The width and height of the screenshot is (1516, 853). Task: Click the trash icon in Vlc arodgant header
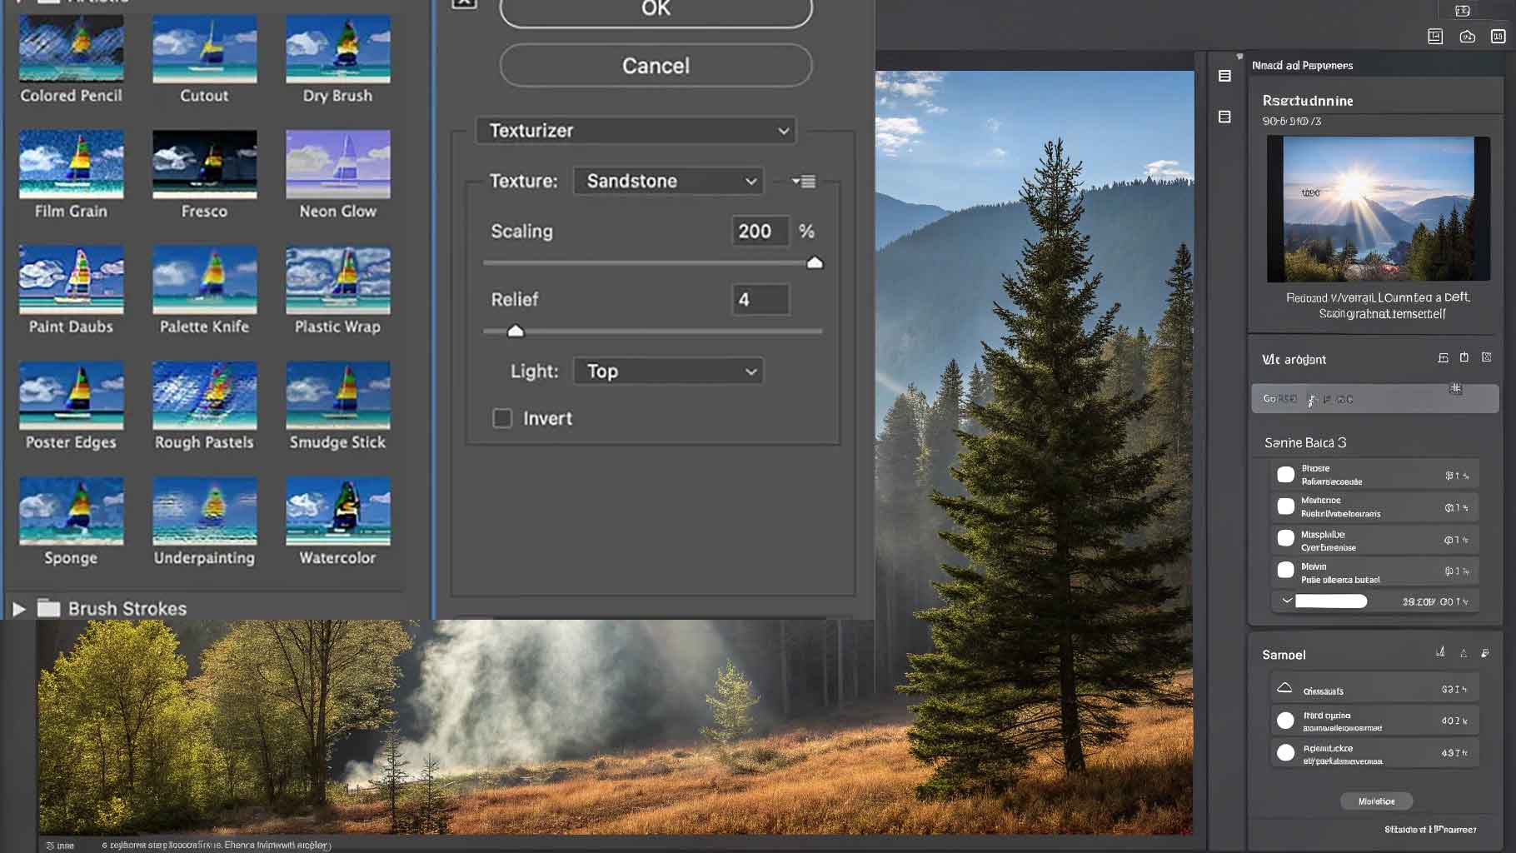coord(1464,357)
